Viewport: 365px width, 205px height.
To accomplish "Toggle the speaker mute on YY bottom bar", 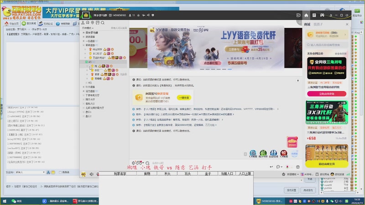I will (x=92, y=174).
